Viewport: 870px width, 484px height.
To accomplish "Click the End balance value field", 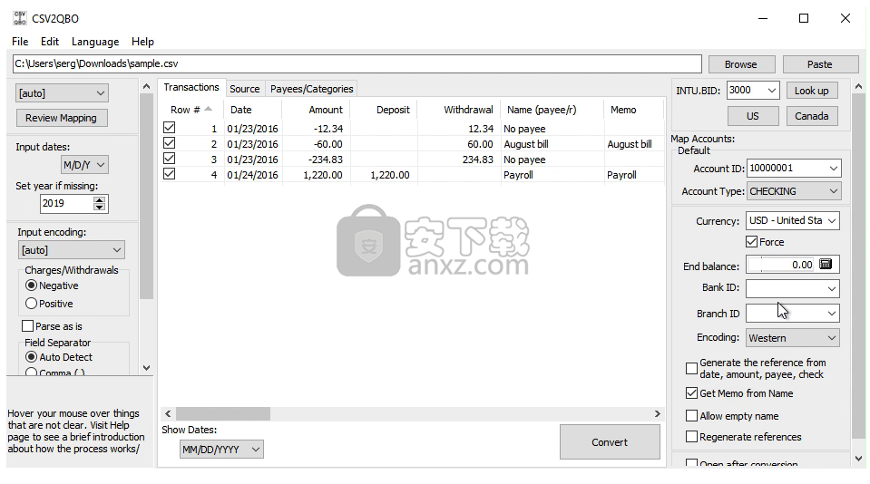I will (x=782, y=265).
